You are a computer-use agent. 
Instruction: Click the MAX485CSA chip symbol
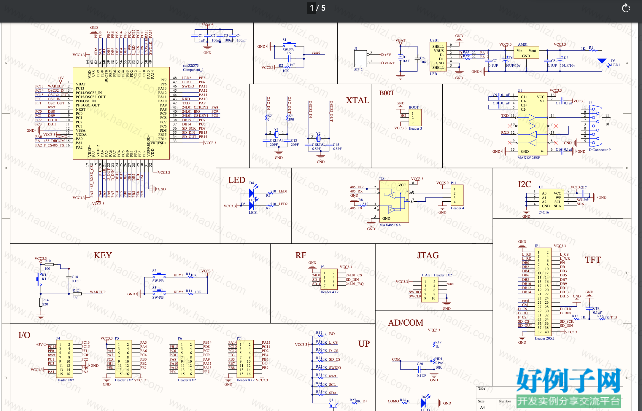pos(394,202)
